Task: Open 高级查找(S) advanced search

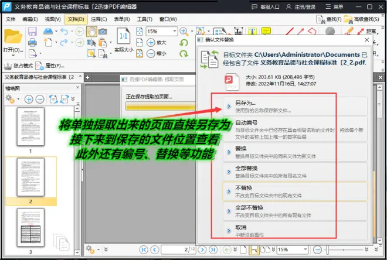Action: (362, 19)
